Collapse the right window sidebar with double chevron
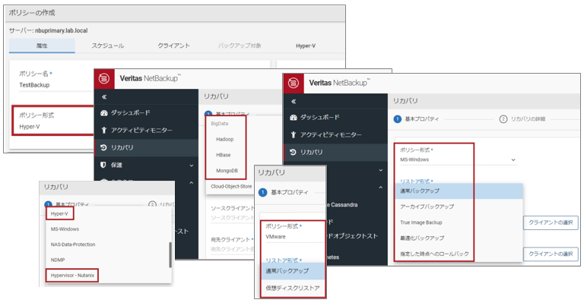This screenshot has width=584, height=303. pyautogui.click(x=294, y=102)
